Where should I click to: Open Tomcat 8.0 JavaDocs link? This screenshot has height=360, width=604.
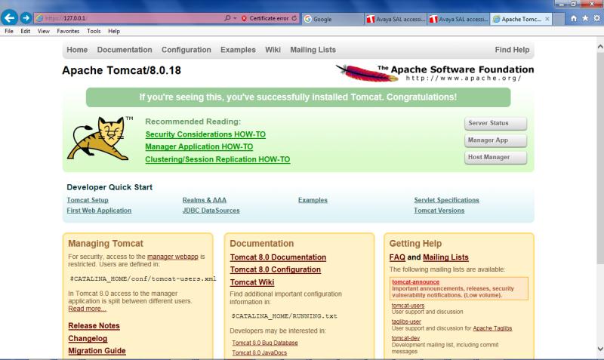[x=259, y=352]
